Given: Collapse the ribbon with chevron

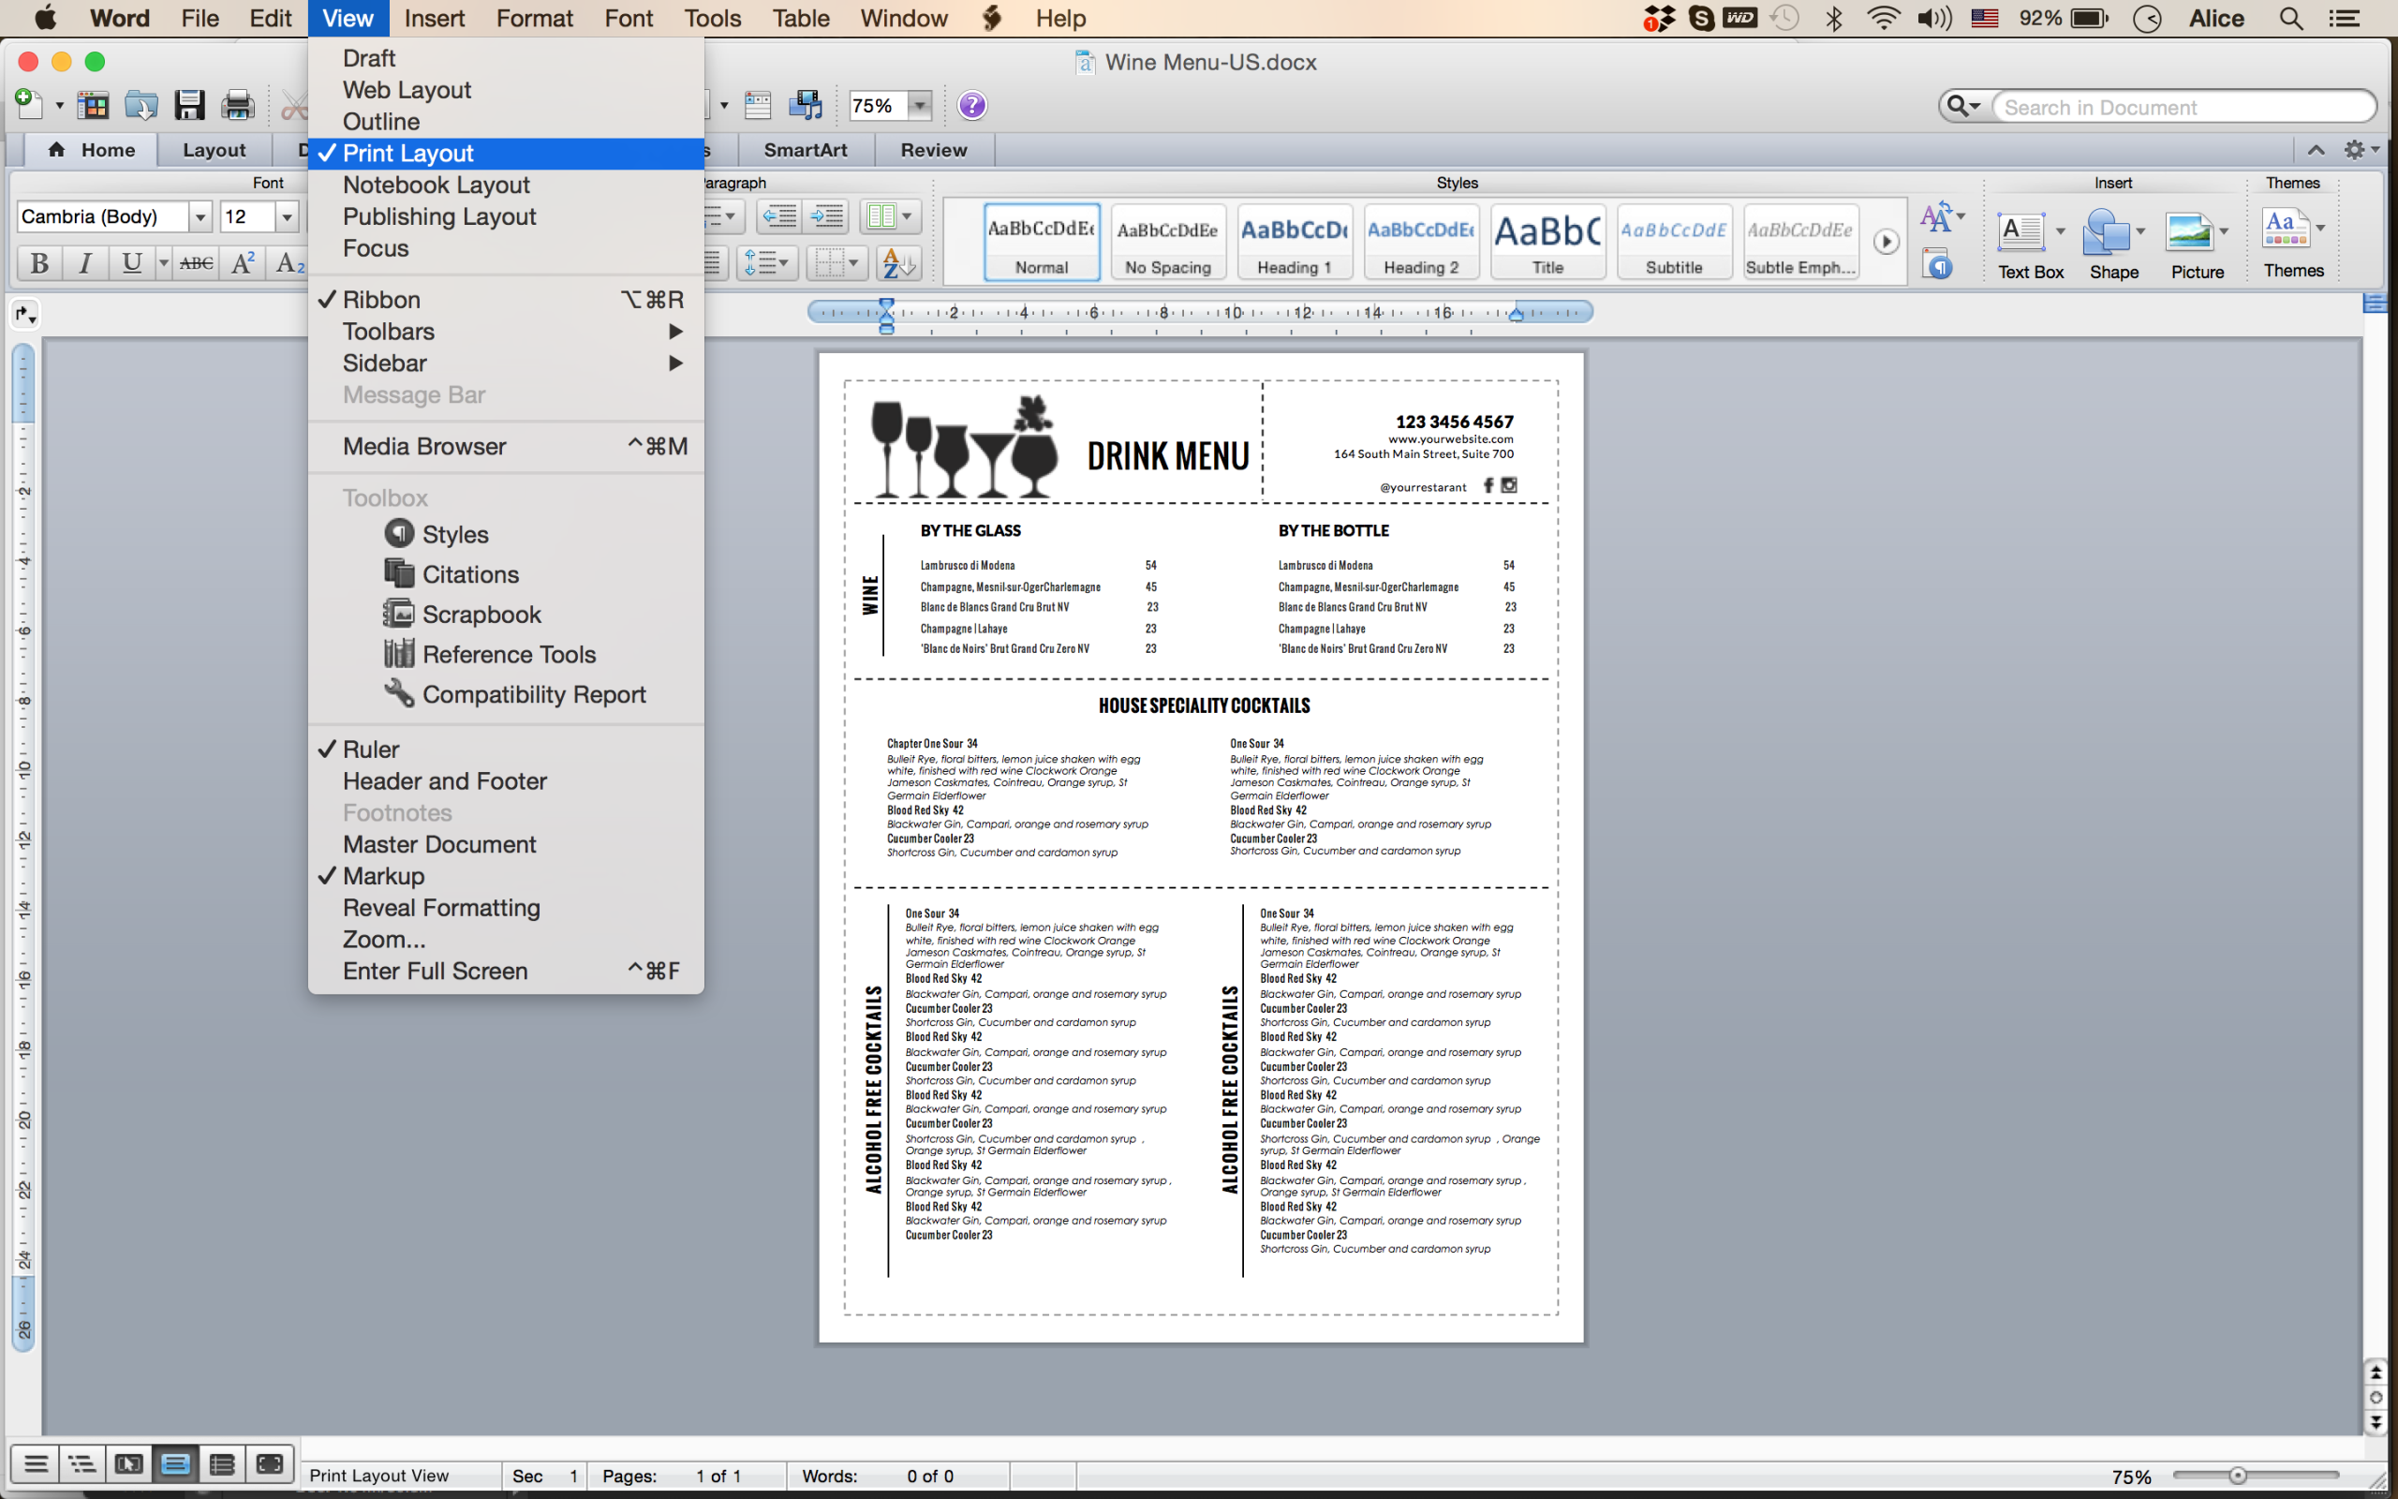Looking at the screenshot, I should (2316, 150).
